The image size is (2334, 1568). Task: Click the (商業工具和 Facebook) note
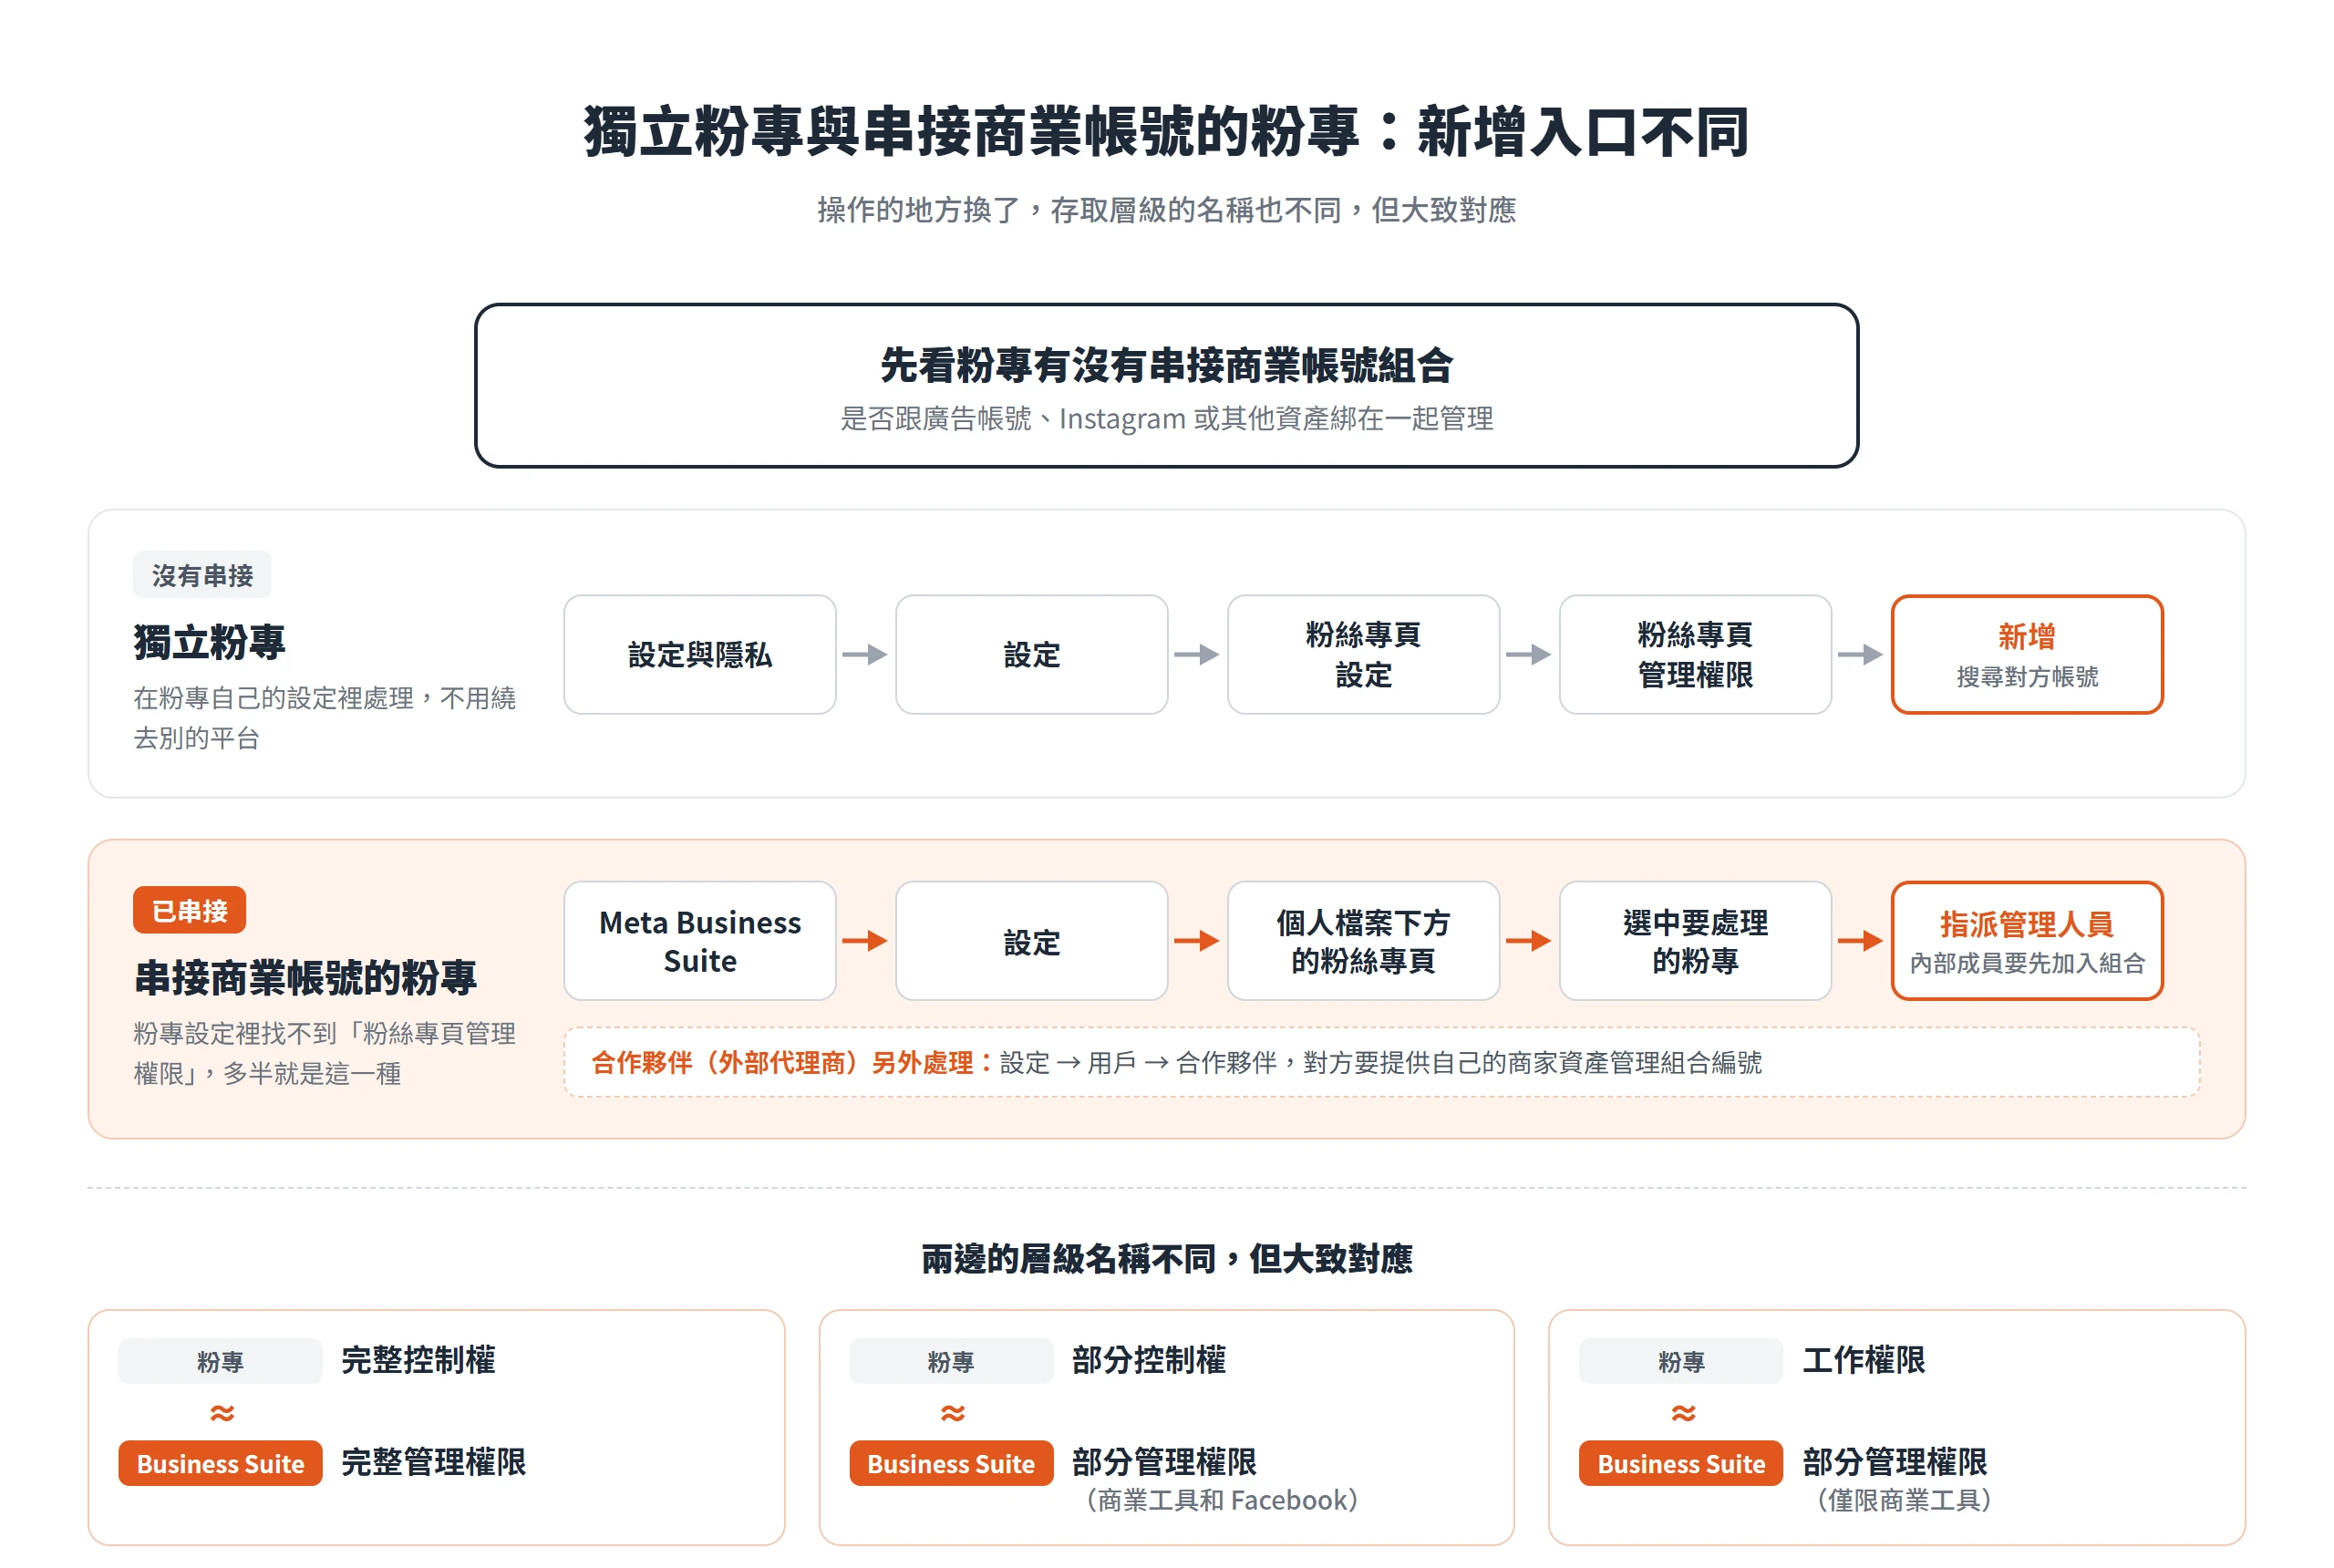point(1221,1500)
